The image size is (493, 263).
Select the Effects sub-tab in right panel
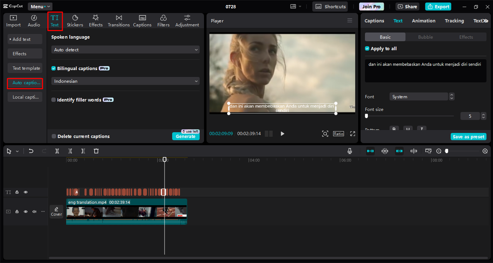pyautogui.click(x=466, y=37)
